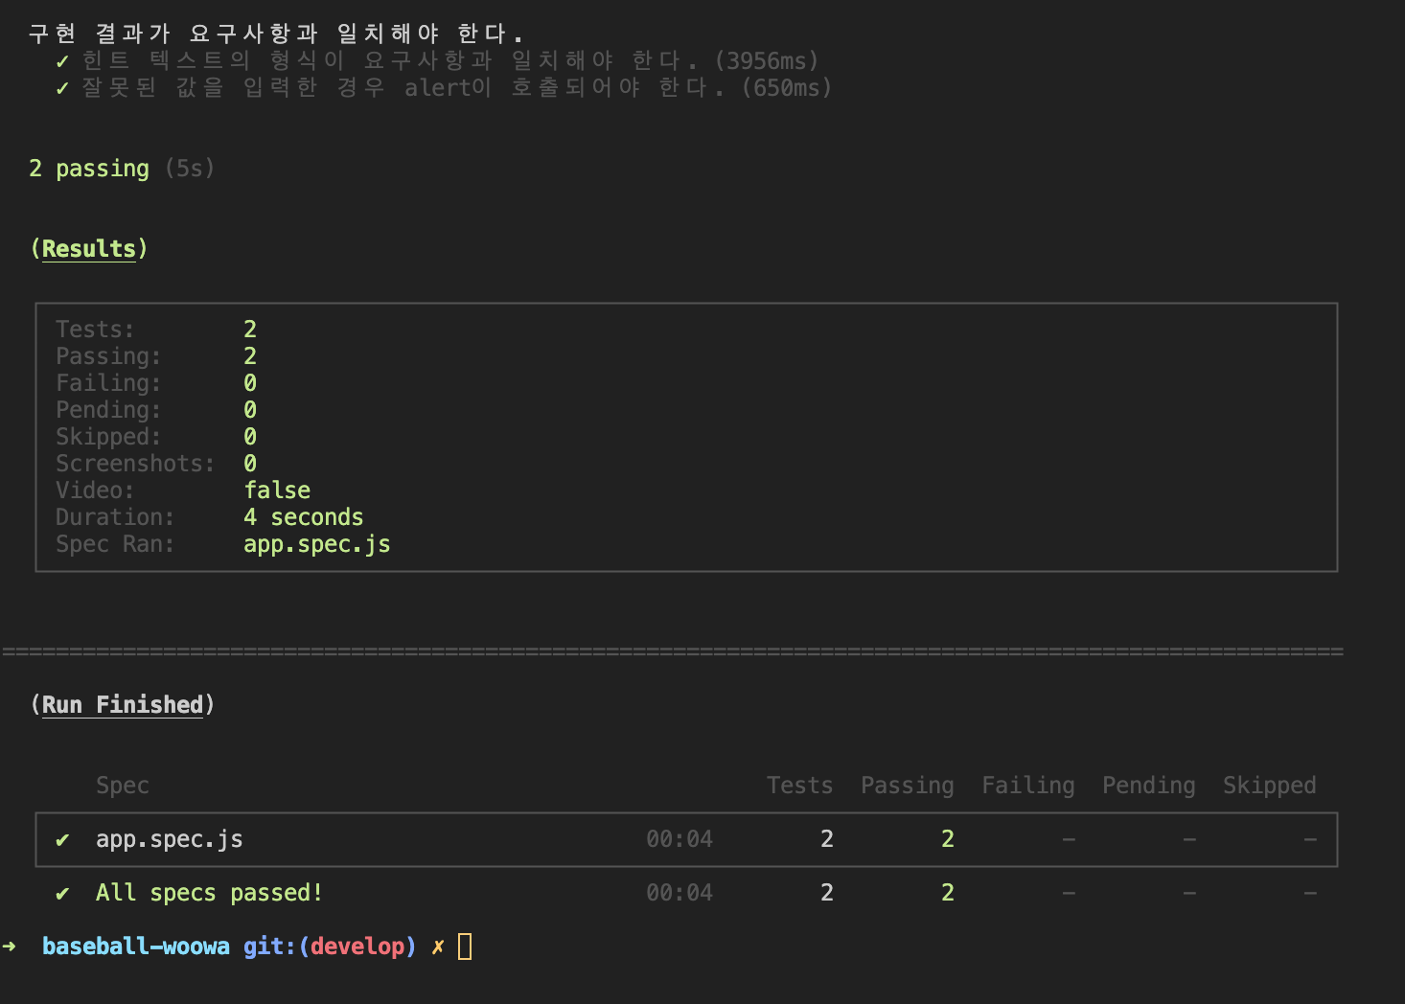Click the checkmark beside app.spec.js result row
The image size is (1405, 1004).
click(61, 839)
